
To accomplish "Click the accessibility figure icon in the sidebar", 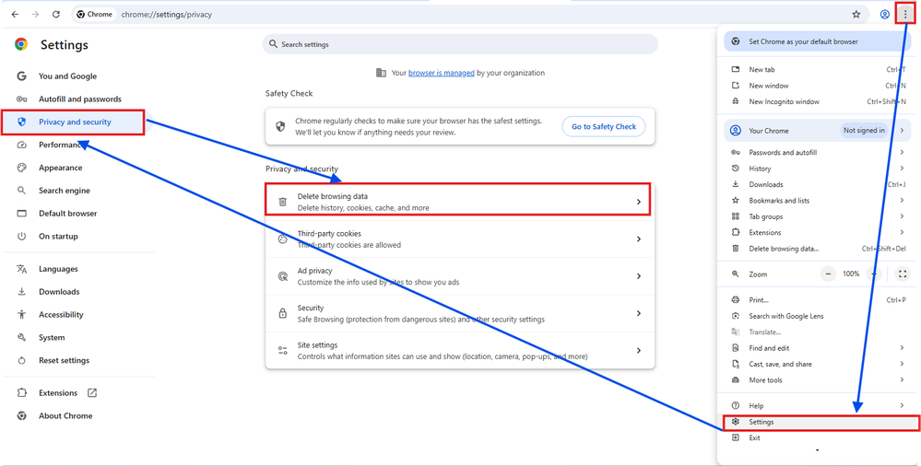I will (22, 315).
